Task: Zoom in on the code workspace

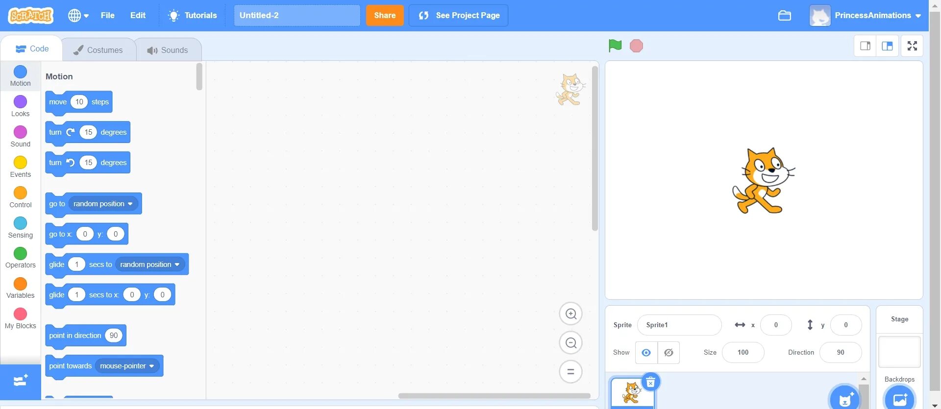Action: [x=571, y=314]
